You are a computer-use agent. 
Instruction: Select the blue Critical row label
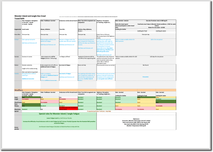[x=16, y=39]
